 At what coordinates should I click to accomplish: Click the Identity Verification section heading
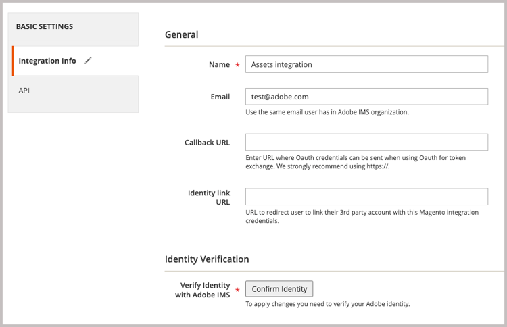(x=207, y=259)
